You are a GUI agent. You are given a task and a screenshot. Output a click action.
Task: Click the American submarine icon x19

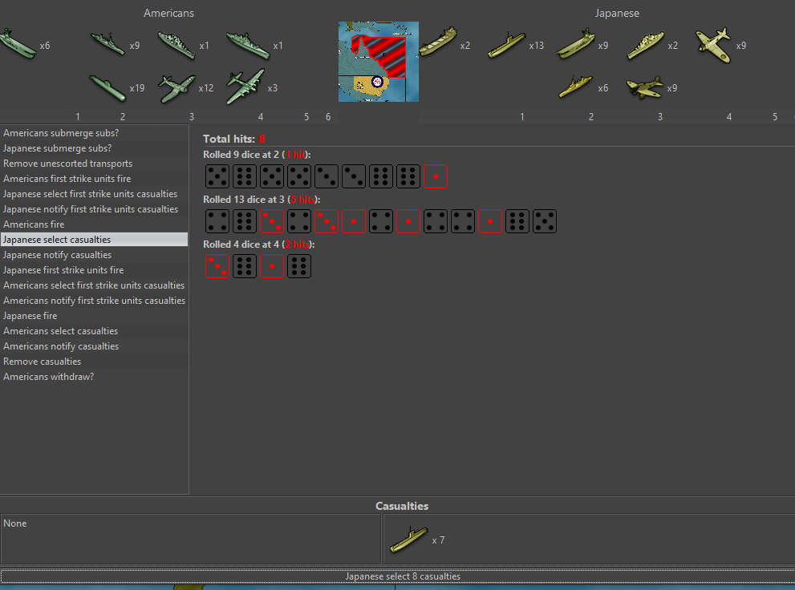coord(108,87)
